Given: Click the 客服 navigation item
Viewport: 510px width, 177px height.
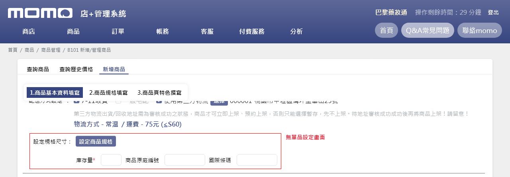Looking at the screenshot, I should pyautogui.click(x=207, y=31).
